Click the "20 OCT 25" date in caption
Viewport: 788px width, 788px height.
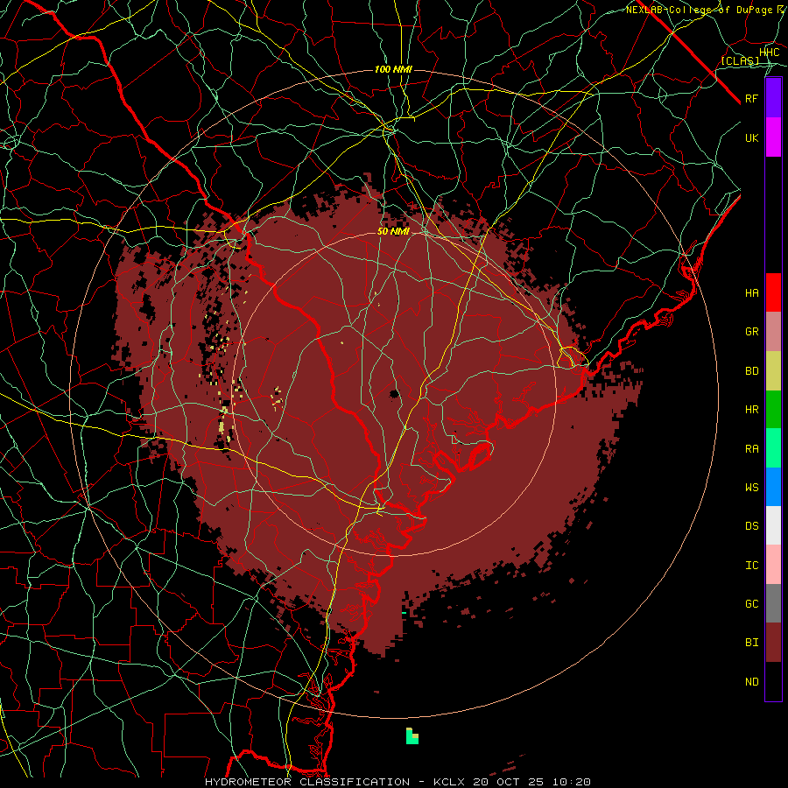click(x=509, y=782)
